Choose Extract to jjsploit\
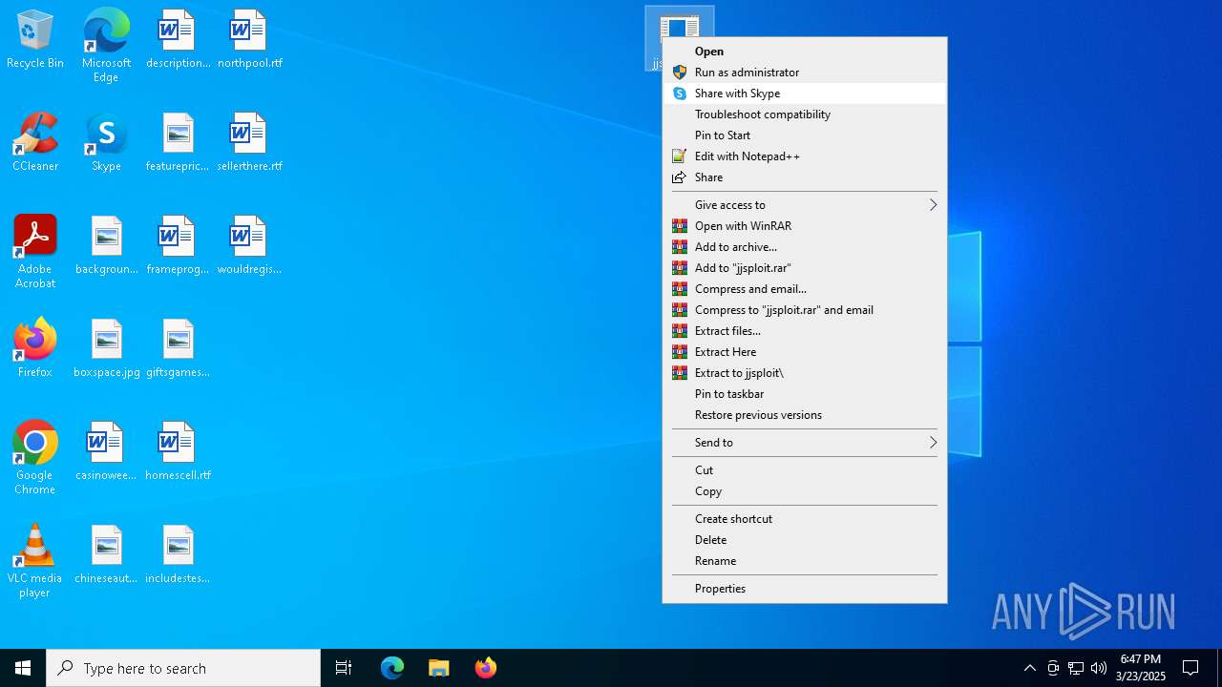 (805, 373)
